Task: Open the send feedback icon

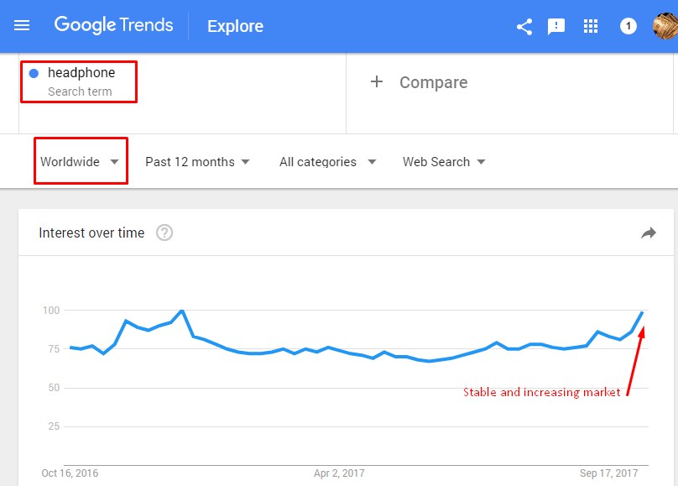Action: (556, 26)
